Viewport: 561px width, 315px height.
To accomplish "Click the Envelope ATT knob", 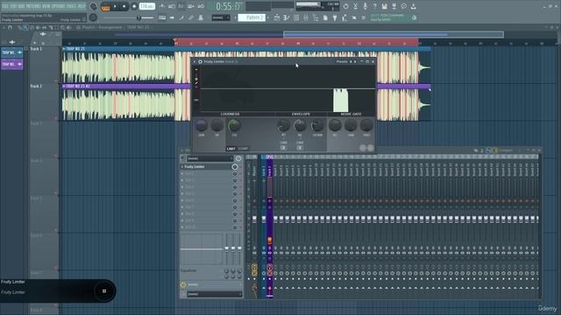I will (284, 126).
